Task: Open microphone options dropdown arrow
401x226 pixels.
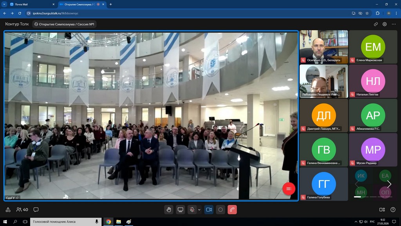Action: [199, 210]
